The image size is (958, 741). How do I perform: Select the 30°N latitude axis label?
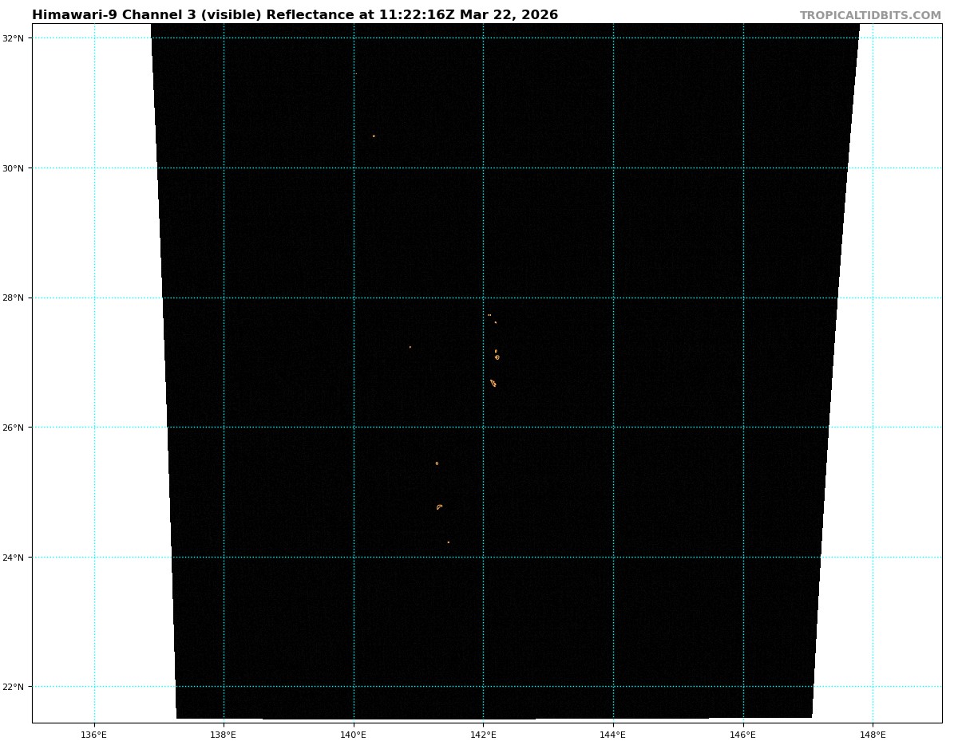coord(16,168)
